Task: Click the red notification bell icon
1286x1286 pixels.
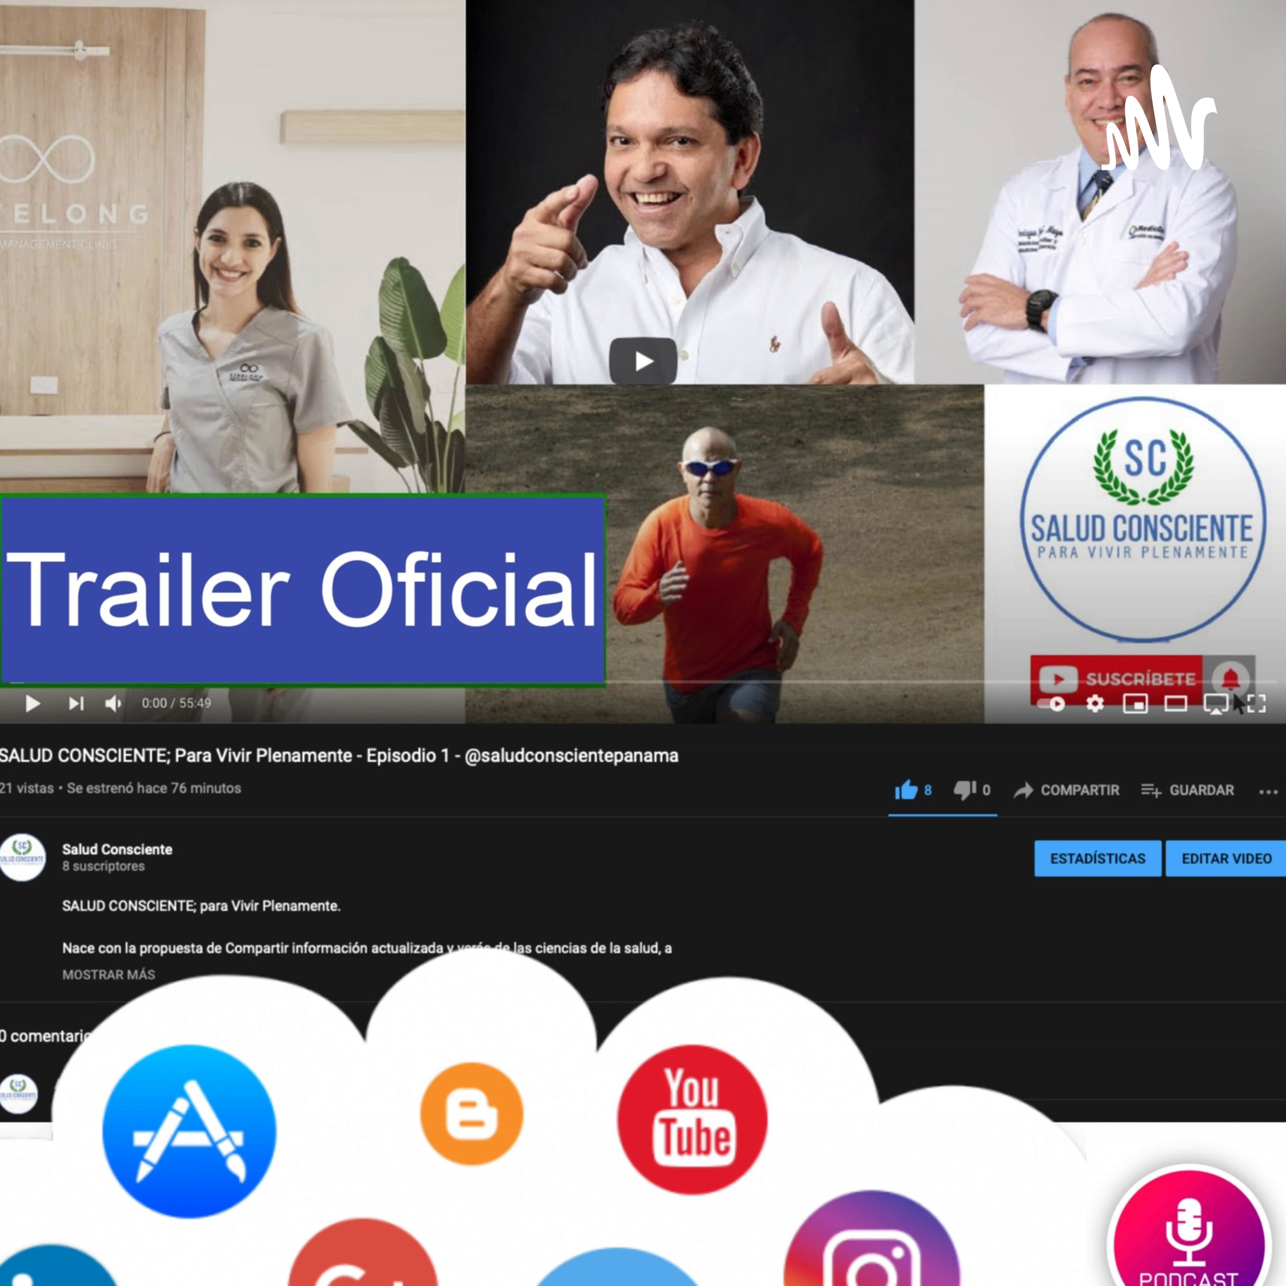Action: point(1230,678)
